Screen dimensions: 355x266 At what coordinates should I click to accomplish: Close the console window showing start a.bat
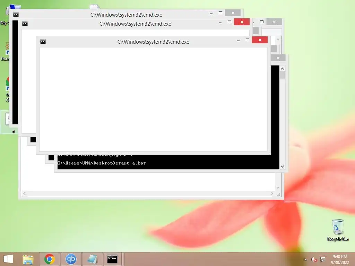pyautogui.click(x=278, y=58)
